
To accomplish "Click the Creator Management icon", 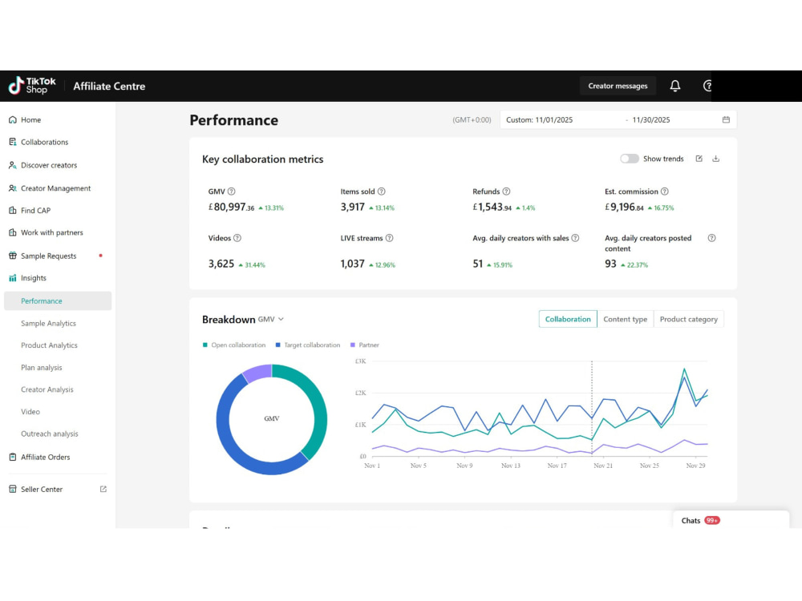I will 13,188.
